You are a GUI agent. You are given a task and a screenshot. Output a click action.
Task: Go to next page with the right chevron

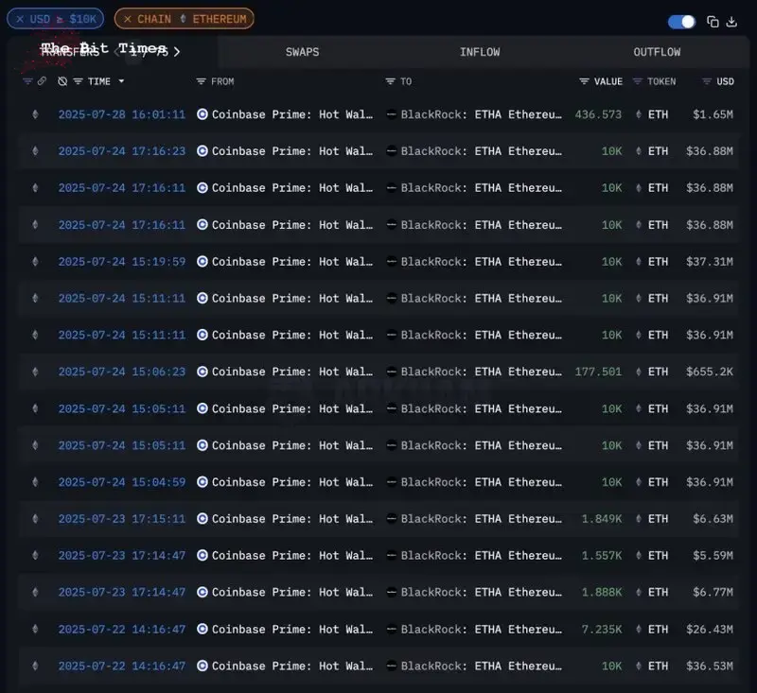tap(177, 52)
